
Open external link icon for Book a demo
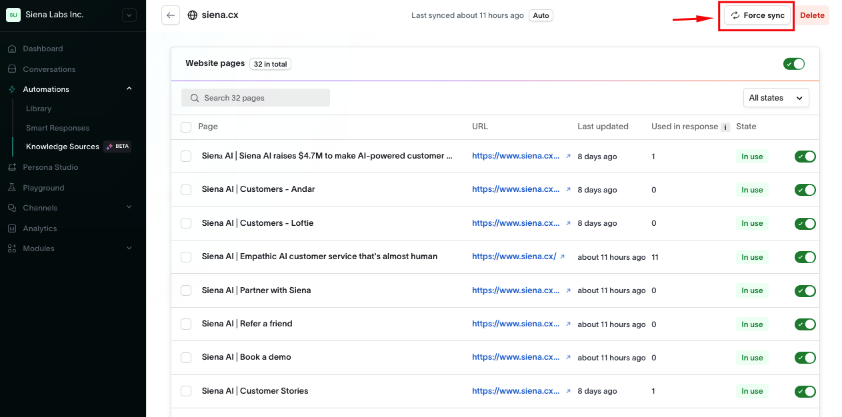568,357
